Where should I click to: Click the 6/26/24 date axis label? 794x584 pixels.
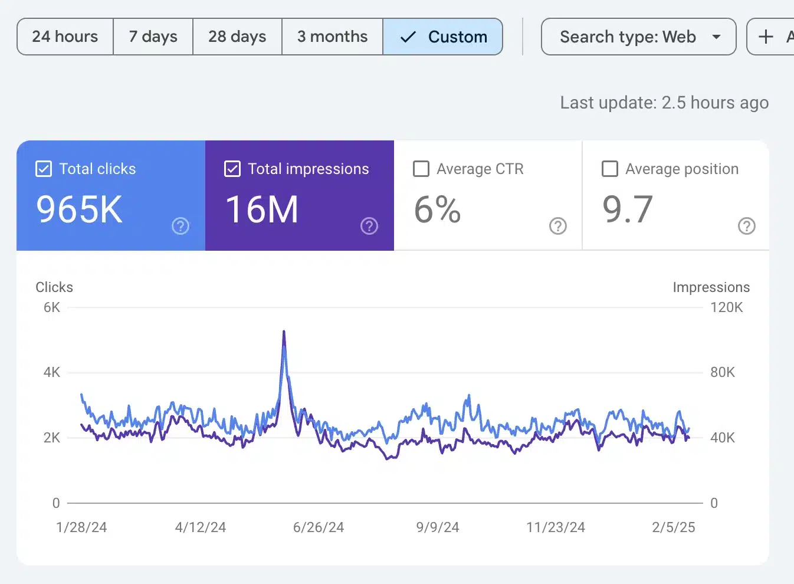point(319,527)
